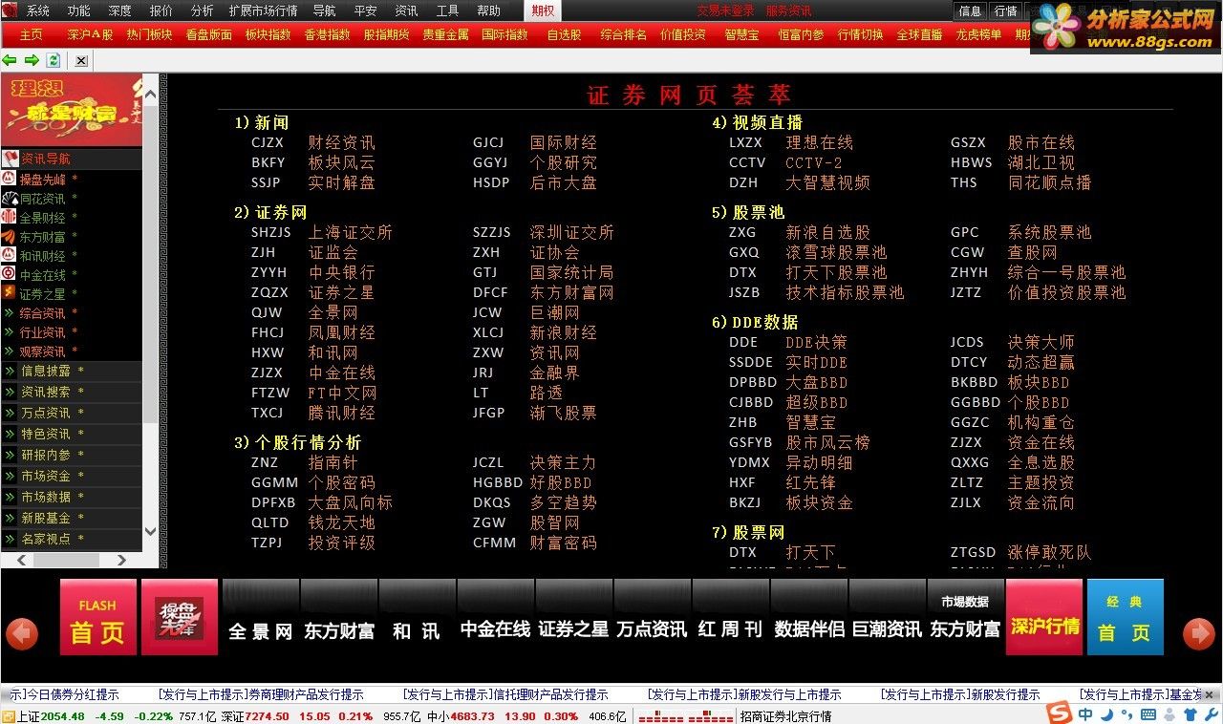Refresh the page with the refresh icon
The width and height of the screenshot is (1223, 724).
point(54,60)
